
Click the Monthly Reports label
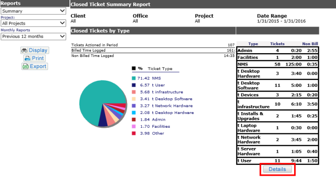tap(15, 30)
